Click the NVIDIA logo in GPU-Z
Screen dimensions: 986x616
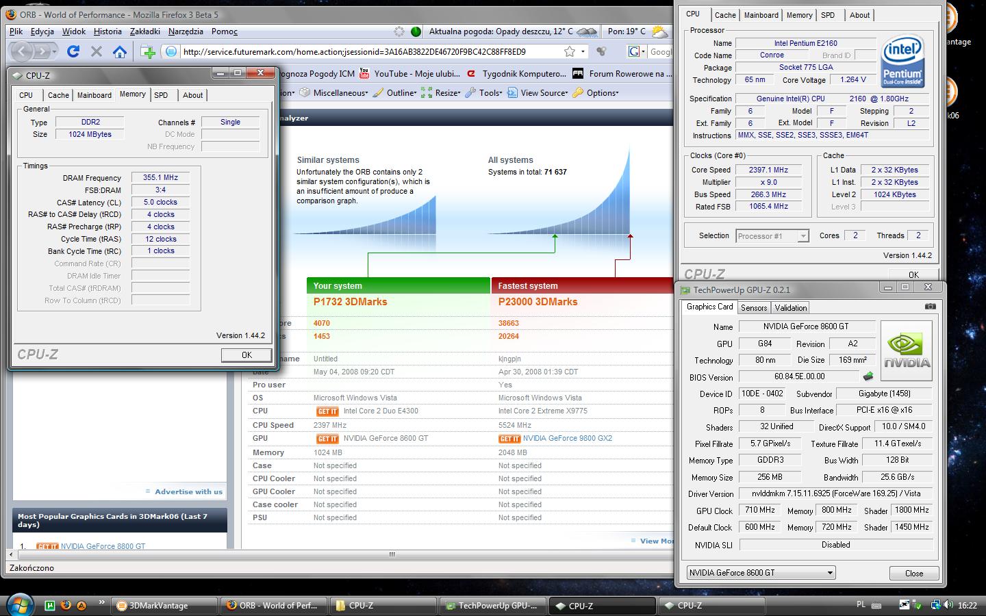[x=906, y=351]
